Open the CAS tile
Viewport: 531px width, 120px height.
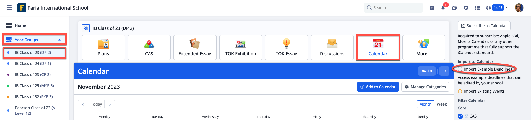tap(149, 48)
